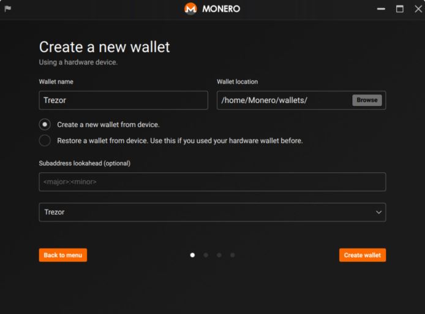The width and height of the screenshot is (425, 314).
Task: Go to the first wizard step dot
Action: click(x=192, y=255)
